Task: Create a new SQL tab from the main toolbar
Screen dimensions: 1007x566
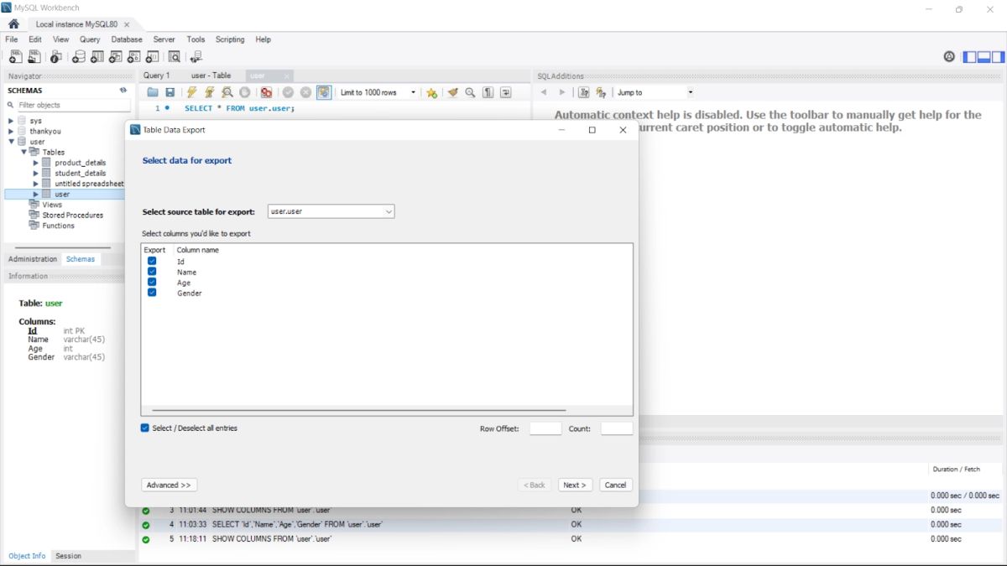Action: [x=15, y=57]
